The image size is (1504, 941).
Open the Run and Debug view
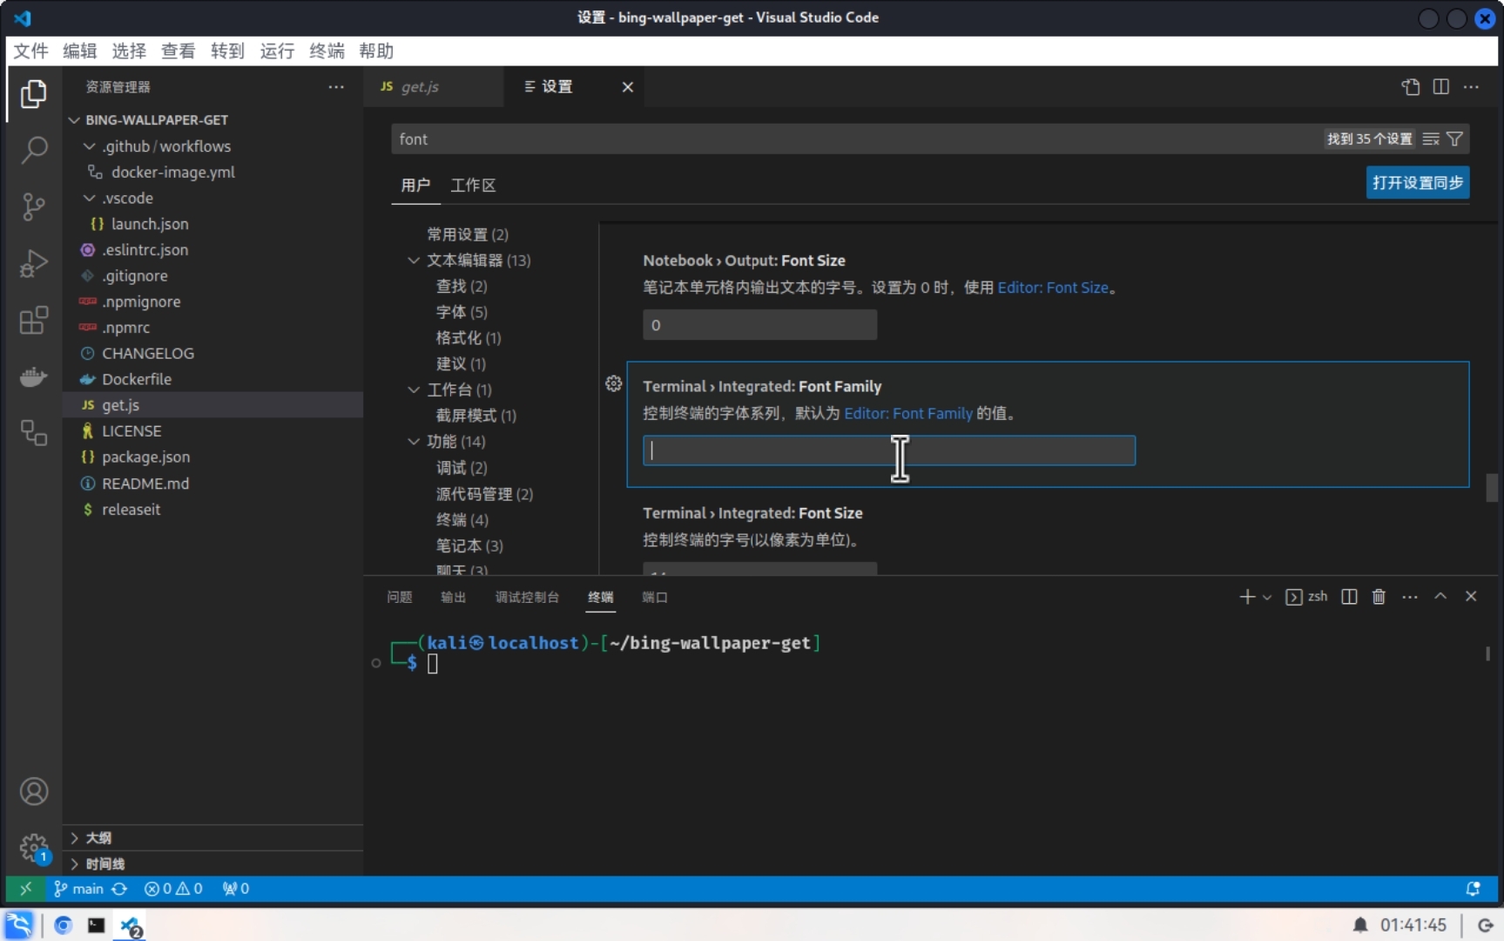pos(33,263)
